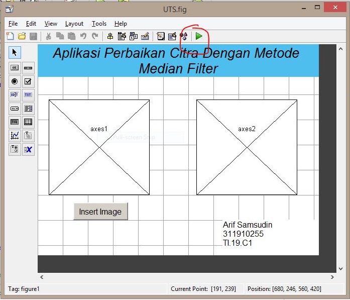Open the Object Browser
The width and height of the screenshot is (350, 300).
coord(184,36)
